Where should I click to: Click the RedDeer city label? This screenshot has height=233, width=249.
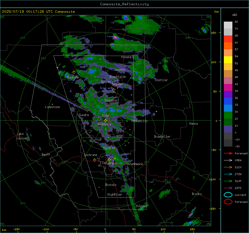117,84
